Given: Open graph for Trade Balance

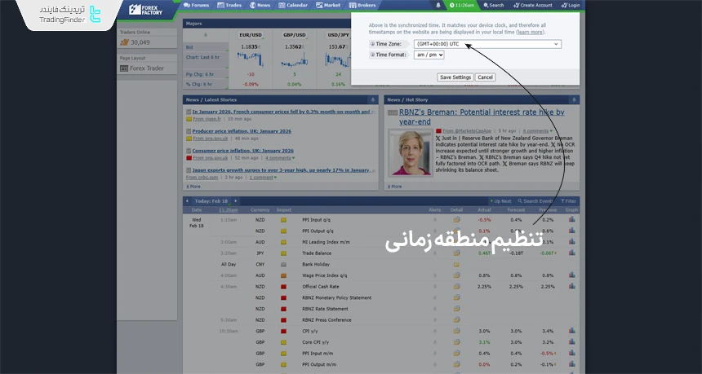Looking at the screenshot, I should click(x=571, y=253).
